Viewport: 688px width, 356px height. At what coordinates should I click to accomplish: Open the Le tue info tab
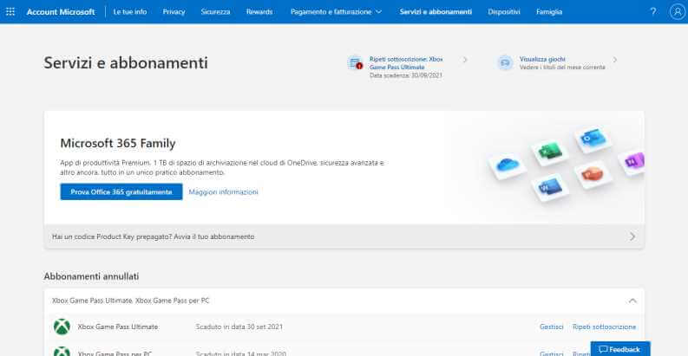[130, 12]
